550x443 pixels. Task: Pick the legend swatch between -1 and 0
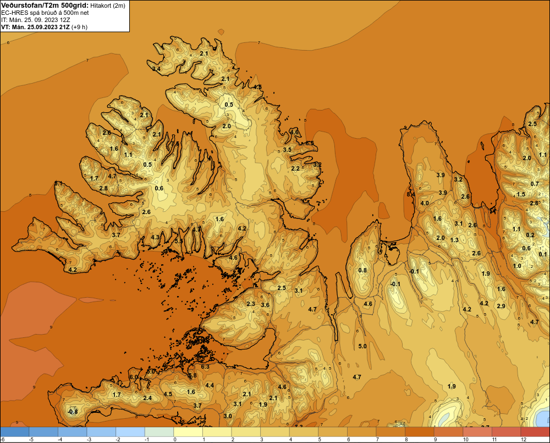click(x=159, y=432)
